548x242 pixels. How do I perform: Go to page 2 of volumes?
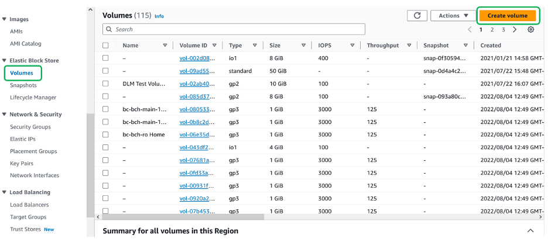coord(492,30)
